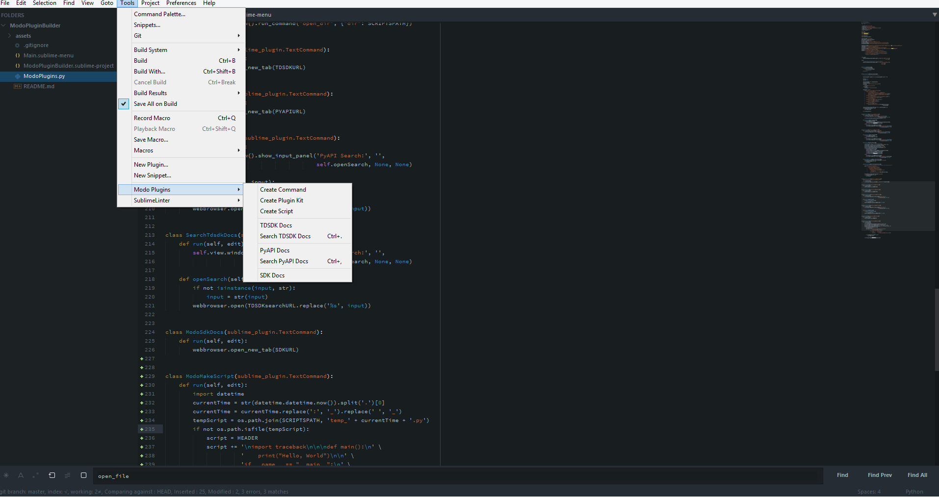
Task: Click the Find button
Action: (842, 475)
